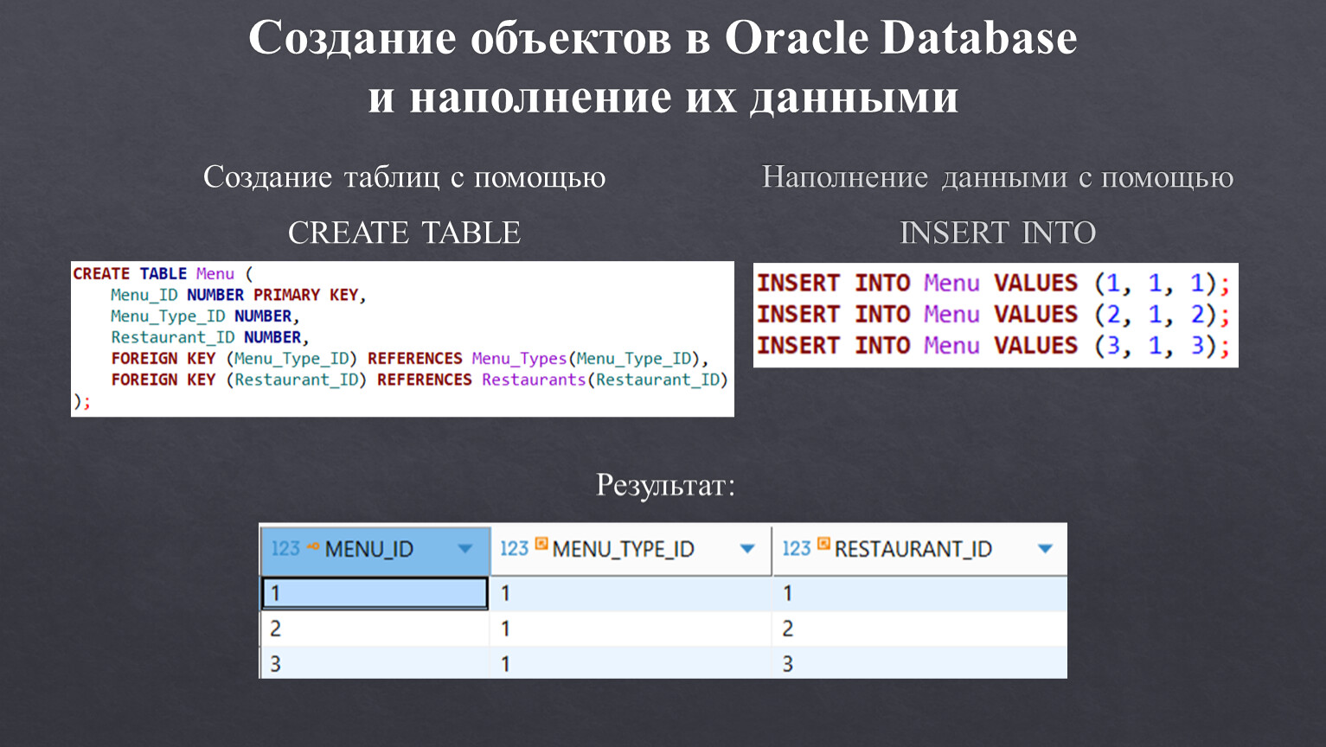Click the 'Результат:' caption text
The height and width of the screenshot is (747, 1326).
(664, 485)
